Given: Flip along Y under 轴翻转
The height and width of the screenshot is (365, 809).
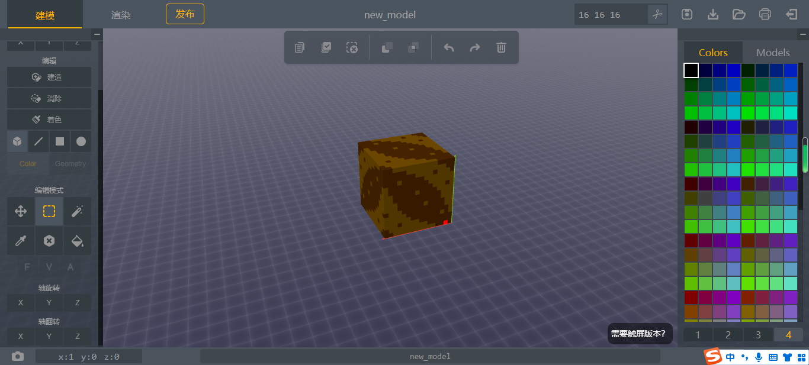Looking at the screenshot, I should pyautogui.click(x=49, y=336).
